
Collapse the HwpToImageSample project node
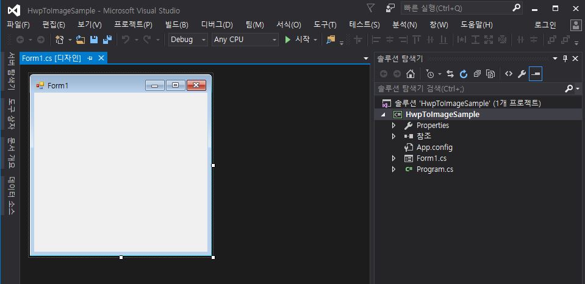click(383, 115)
